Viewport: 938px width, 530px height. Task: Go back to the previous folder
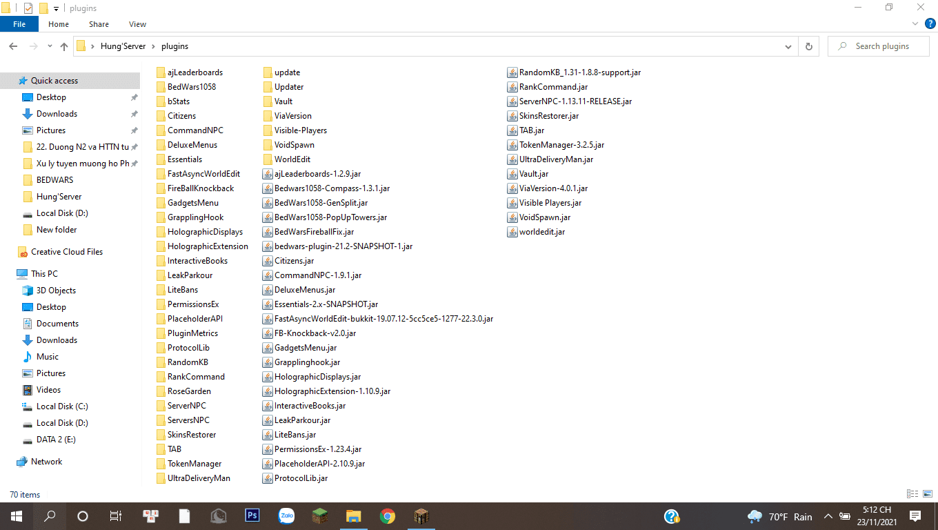[13, 46]
